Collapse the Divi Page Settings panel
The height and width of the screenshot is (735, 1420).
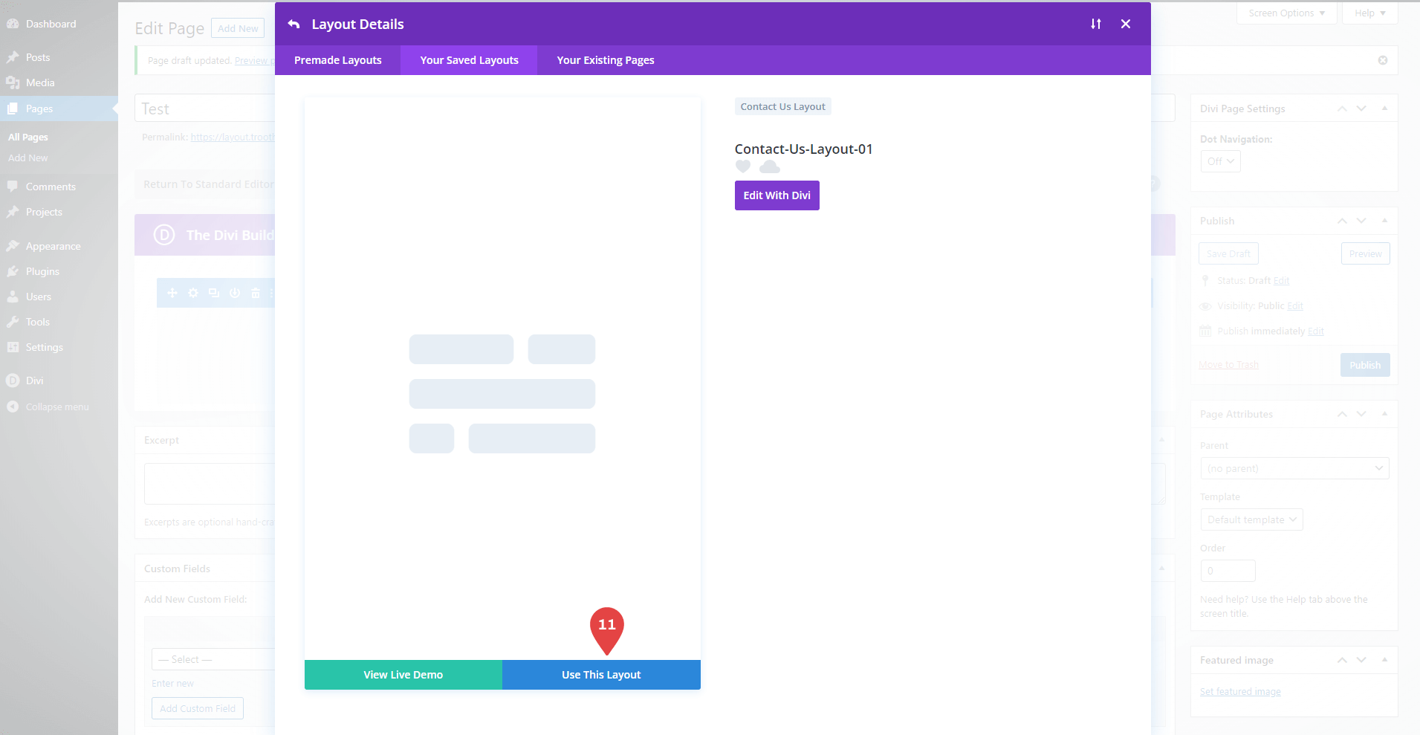(x=1384, y=109)
